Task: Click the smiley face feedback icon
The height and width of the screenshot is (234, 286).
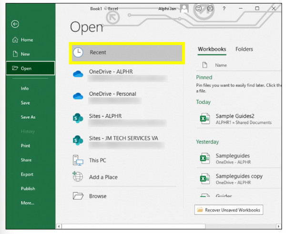Action: pyautogui.click(x=198, y=9)
